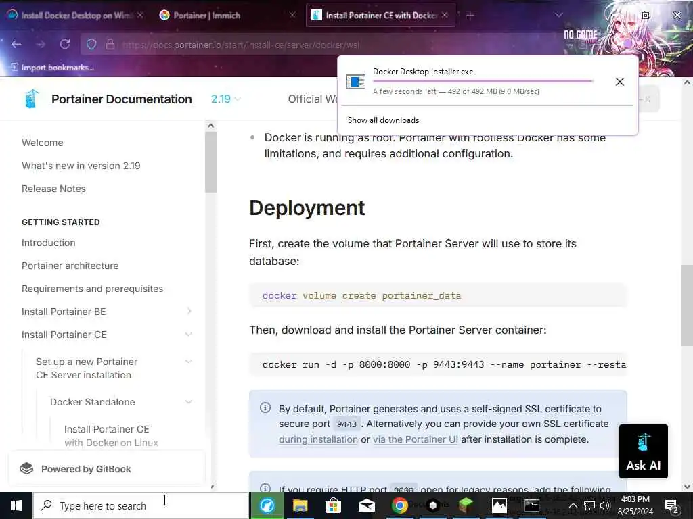This screenshot has height=519, width=693.
Task: Open Minecraft grass block icon in taskbar
Action: click(466, 504)
